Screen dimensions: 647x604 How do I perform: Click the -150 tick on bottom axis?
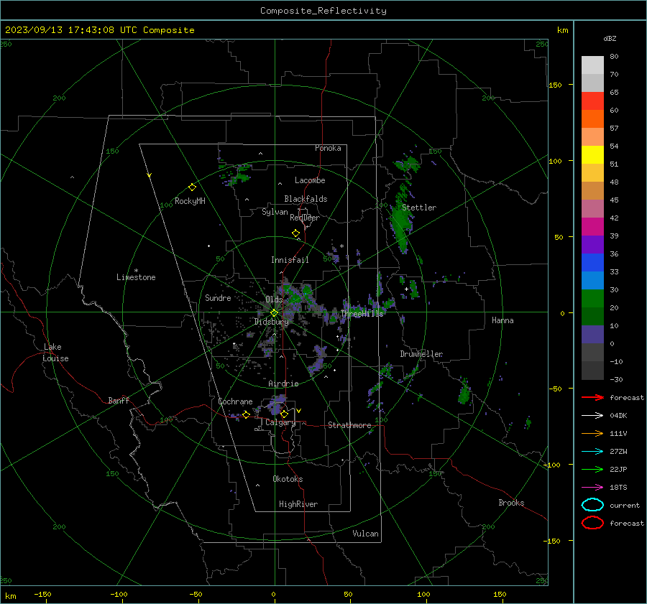tap(42, 594)
